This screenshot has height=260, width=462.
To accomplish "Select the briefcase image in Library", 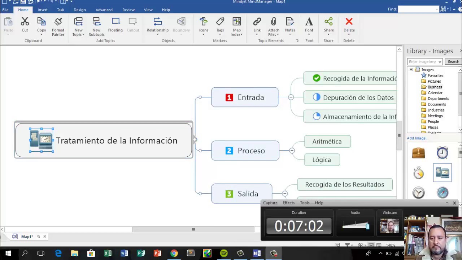I will tap(419, 153).
